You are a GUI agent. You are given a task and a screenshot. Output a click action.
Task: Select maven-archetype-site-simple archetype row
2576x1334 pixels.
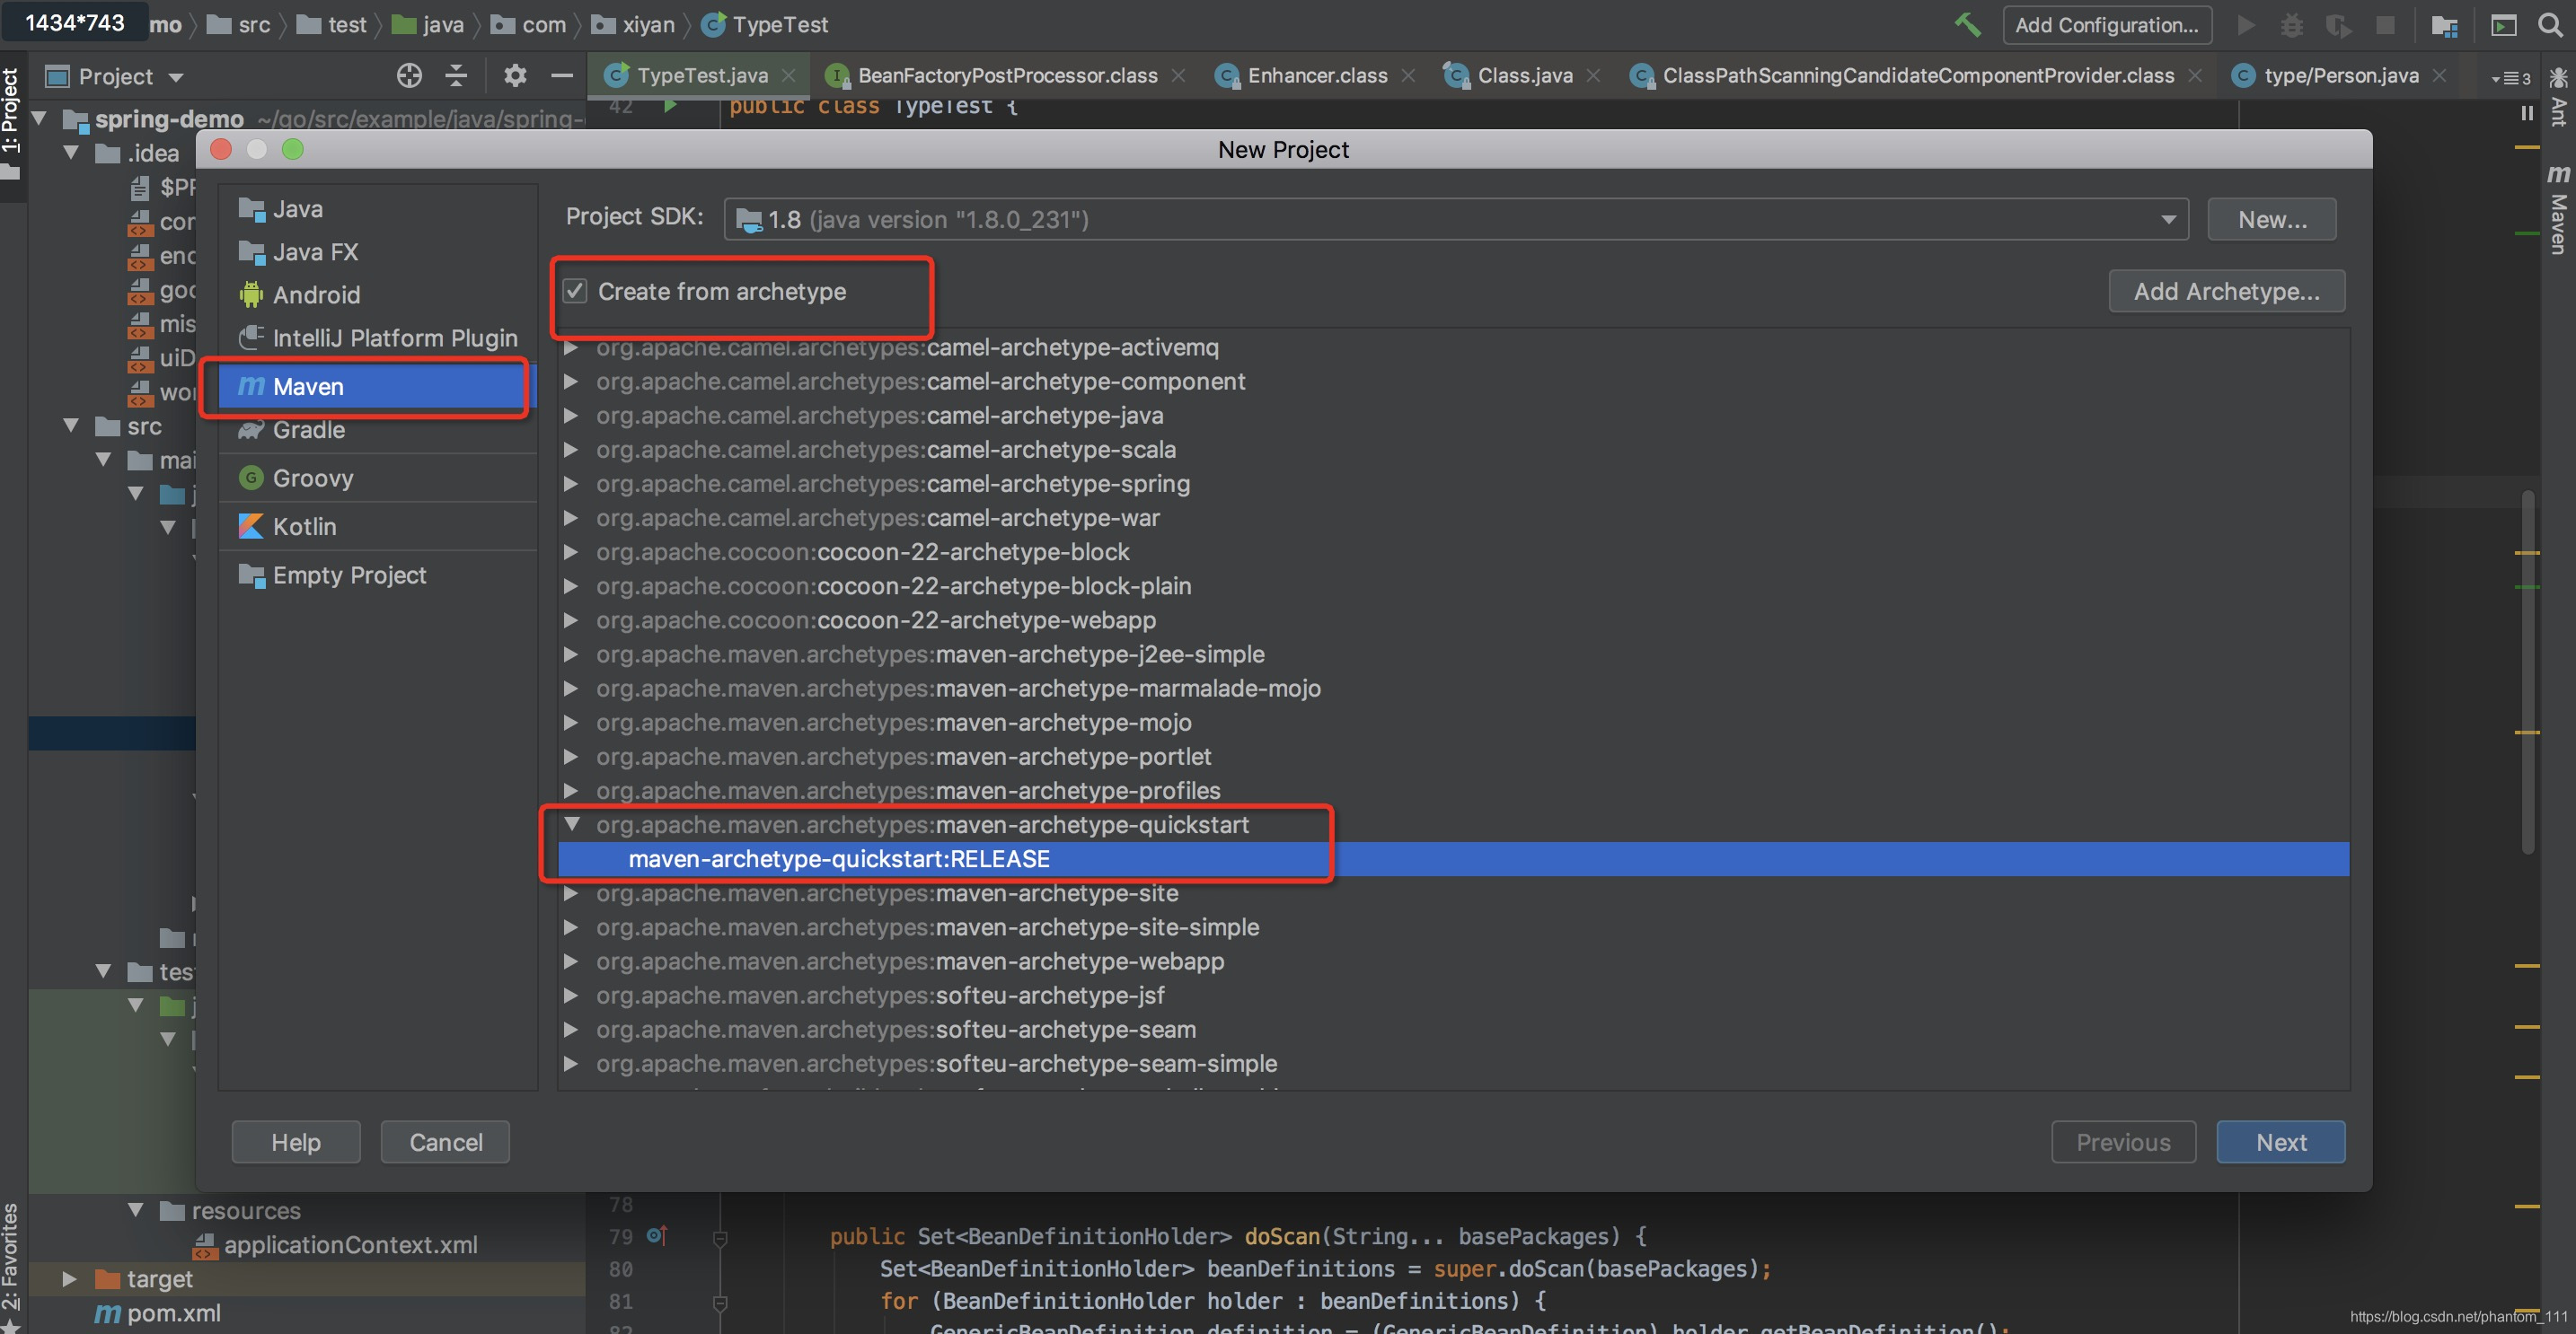pyautogui.click(x=1453, y=927)
